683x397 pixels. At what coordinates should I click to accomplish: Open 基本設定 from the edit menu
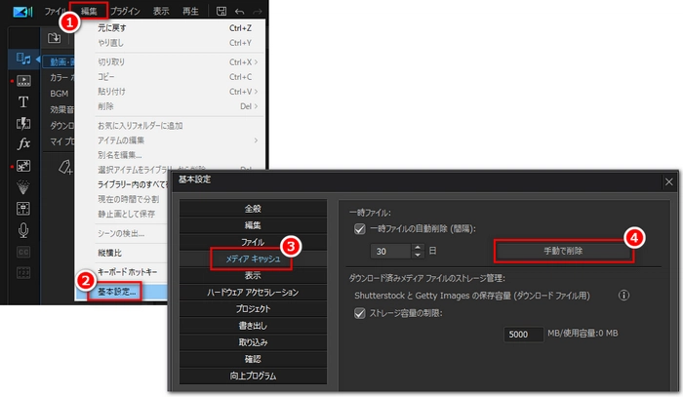(117, 292)
